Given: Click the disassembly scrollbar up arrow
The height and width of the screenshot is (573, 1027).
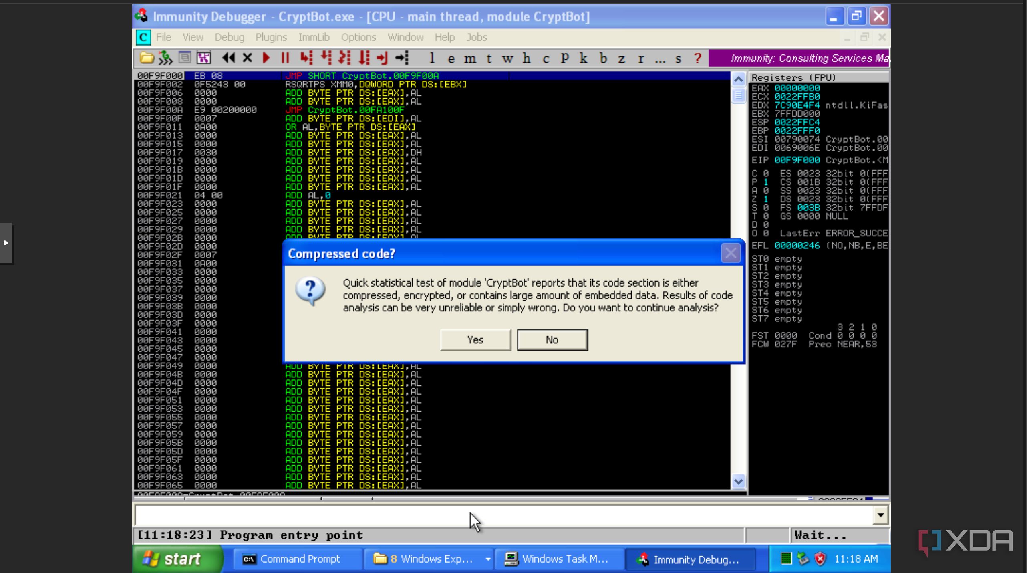Looking at the screenshot, I should (739, 79).
